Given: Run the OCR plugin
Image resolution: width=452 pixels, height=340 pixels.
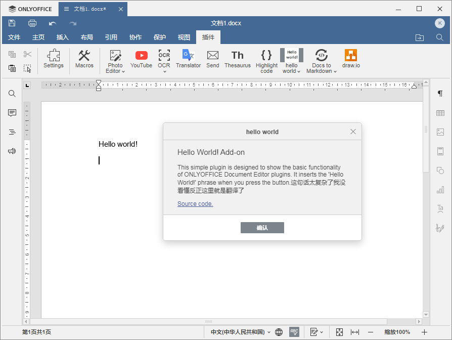Looking at the screenshot, I should [164, 59].
